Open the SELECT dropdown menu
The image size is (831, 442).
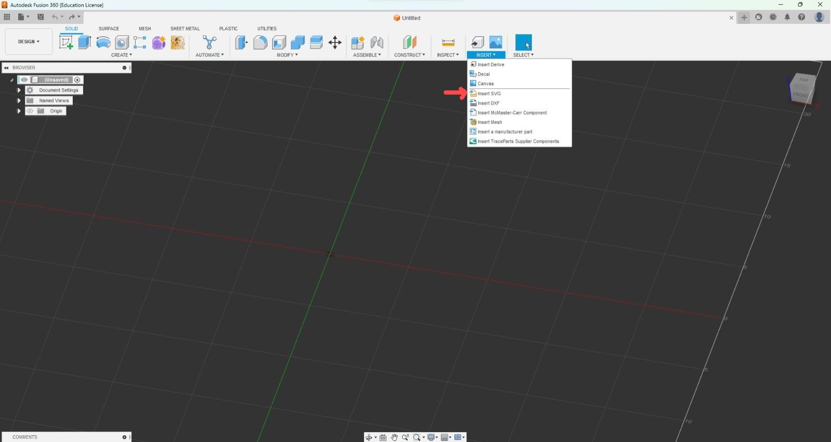pyautogui.click(x=524, y=55)
